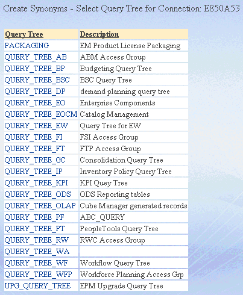The image size is (243, 295).
Task: Click the QUERY_TREE_EW link
Action: [36, 126]
